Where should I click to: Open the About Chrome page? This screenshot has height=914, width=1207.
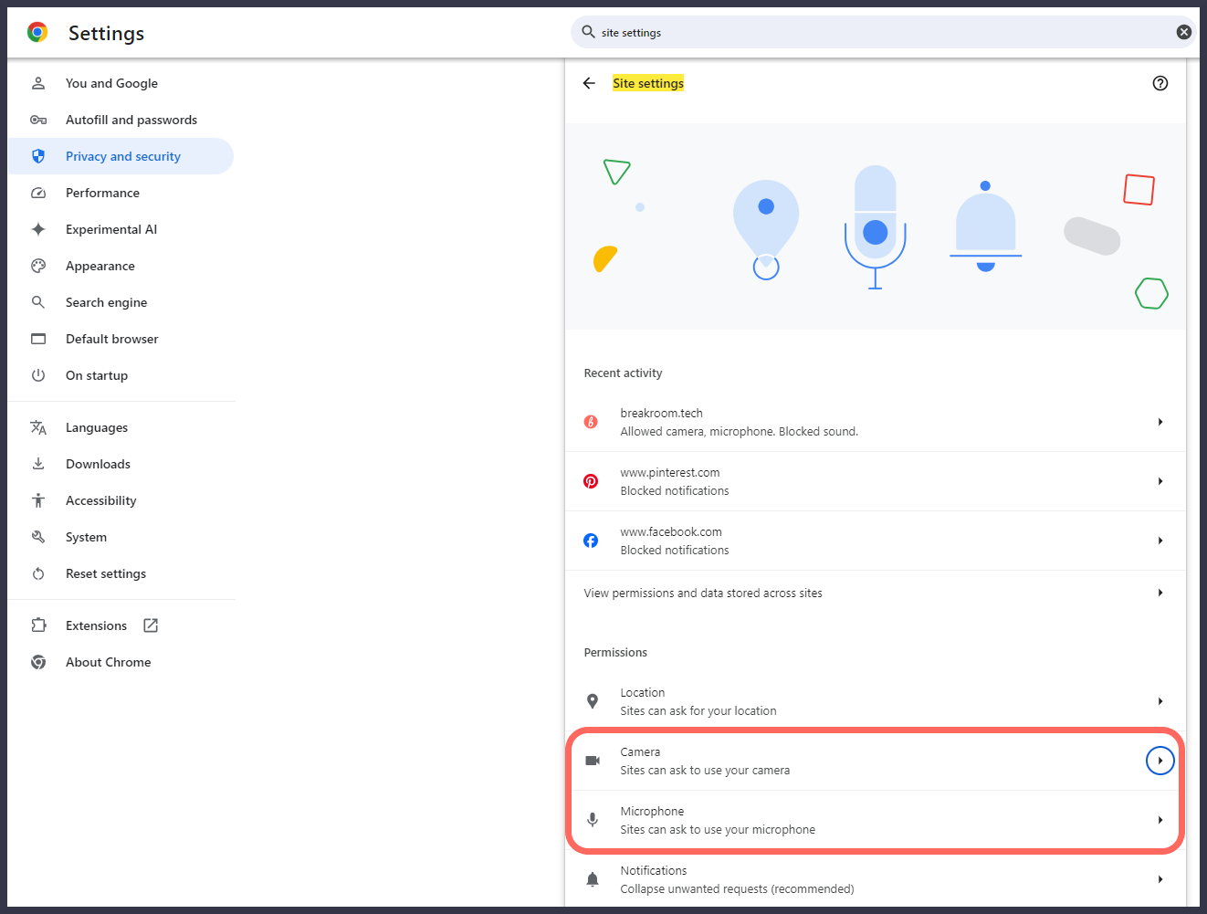click(109, 662)
